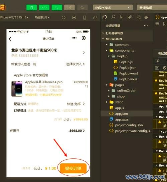Click the iPhone14 pro product thumbnail

pos(17,89)
